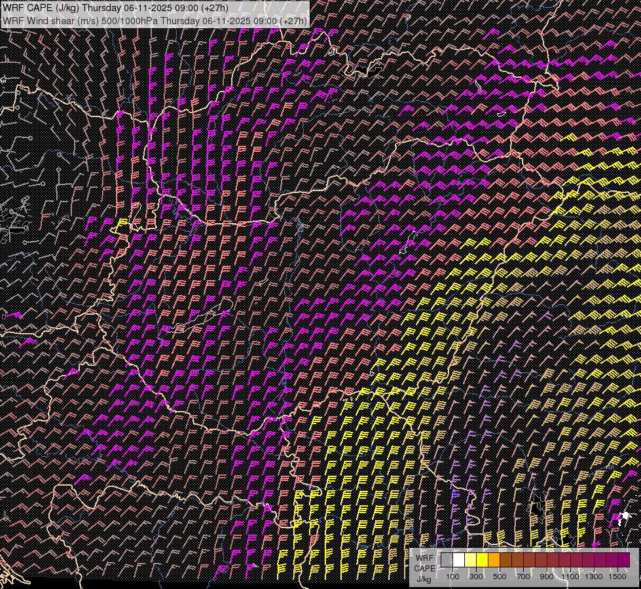The height and width of the screenshot is (589, 641).
Task: Select the 300 tick label on legend
Action: coord(476,577)
